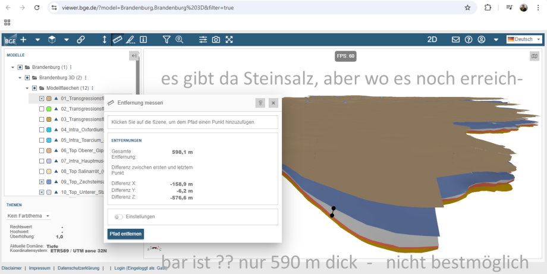Open the filter funnel tool
Image resolution: width=547 pixels, height=274 pixels.
point(166,39)
